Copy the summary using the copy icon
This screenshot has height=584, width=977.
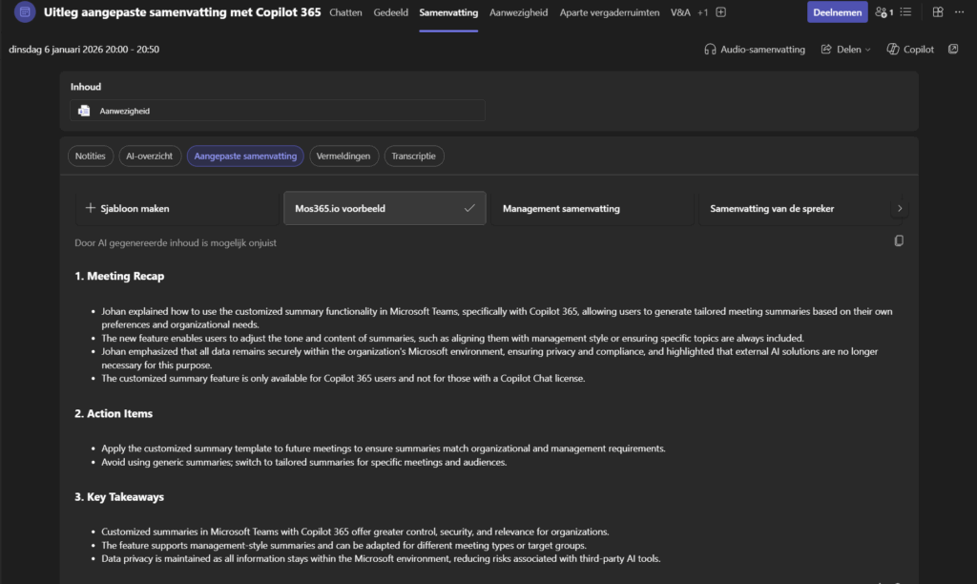click(x=899, y=241)
